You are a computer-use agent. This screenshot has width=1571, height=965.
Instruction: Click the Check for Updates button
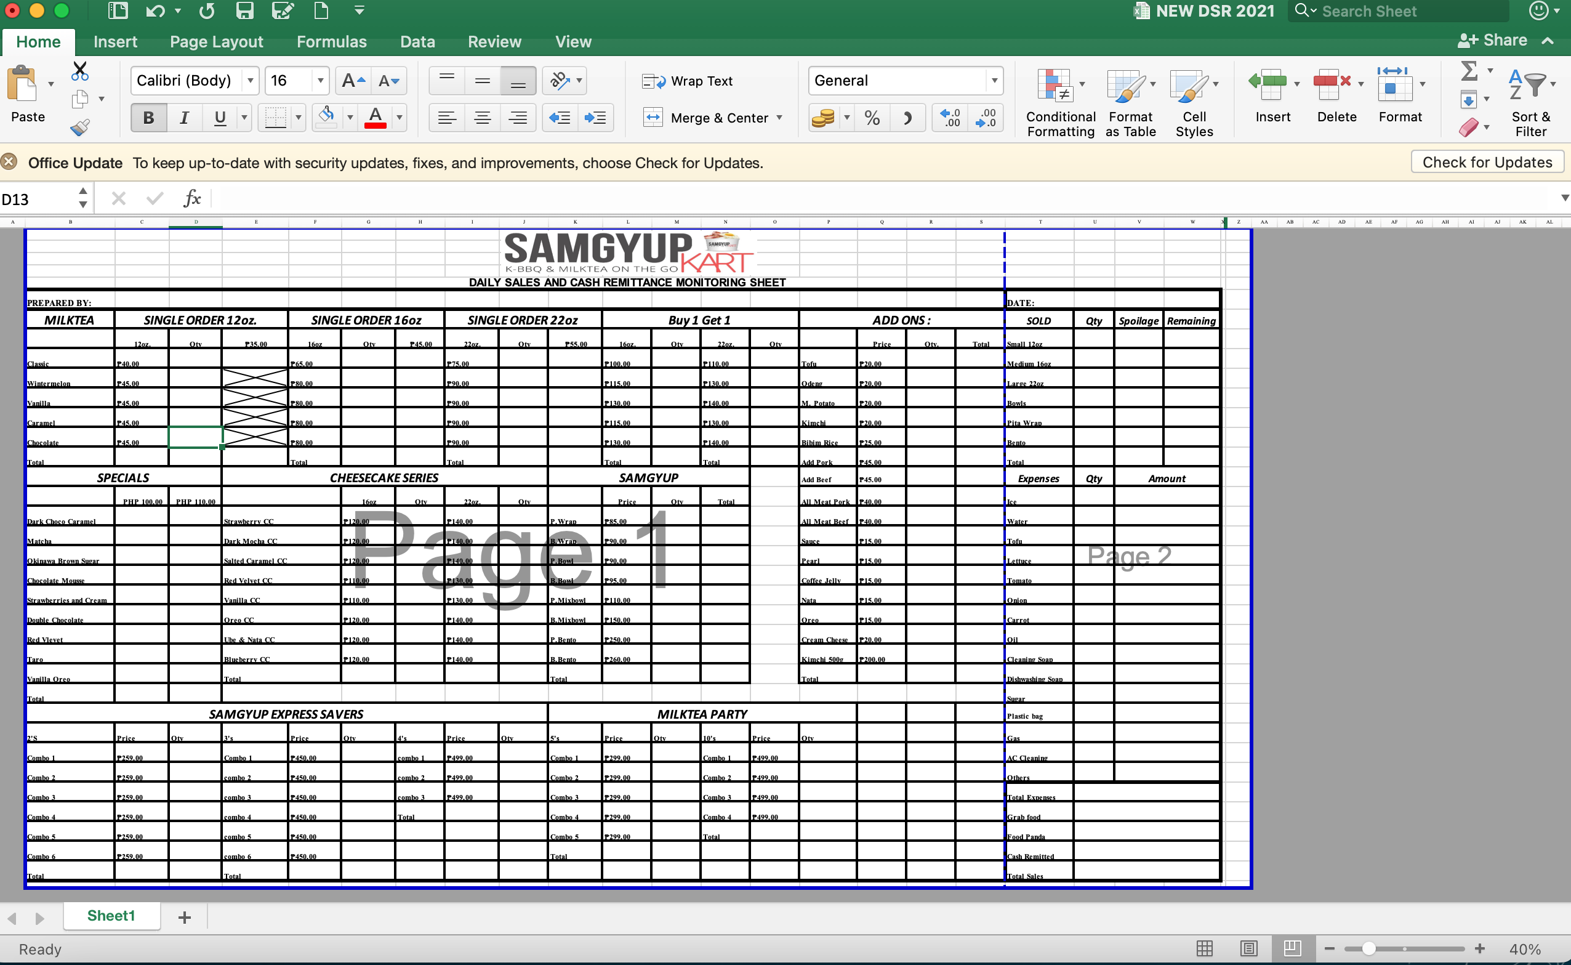pos(1487,162)
